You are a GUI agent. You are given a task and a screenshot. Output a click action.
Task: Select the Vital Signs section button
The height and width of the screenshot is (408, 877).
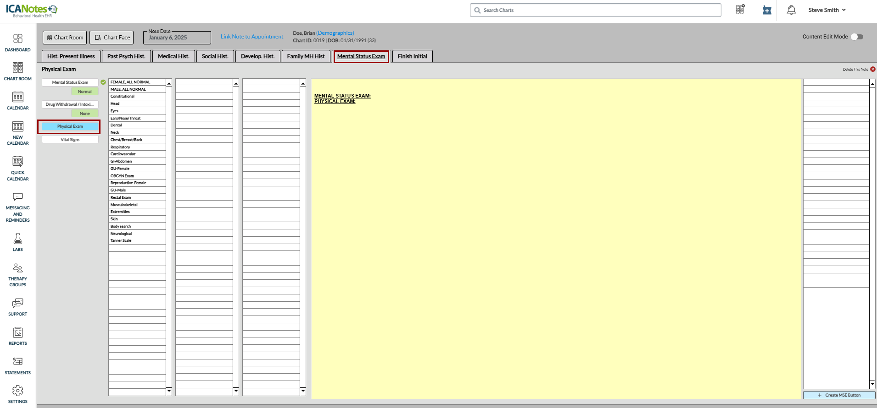70,140
